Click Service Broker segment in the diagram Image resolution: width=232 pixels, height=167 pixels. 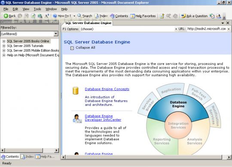(x=148, y=104)
